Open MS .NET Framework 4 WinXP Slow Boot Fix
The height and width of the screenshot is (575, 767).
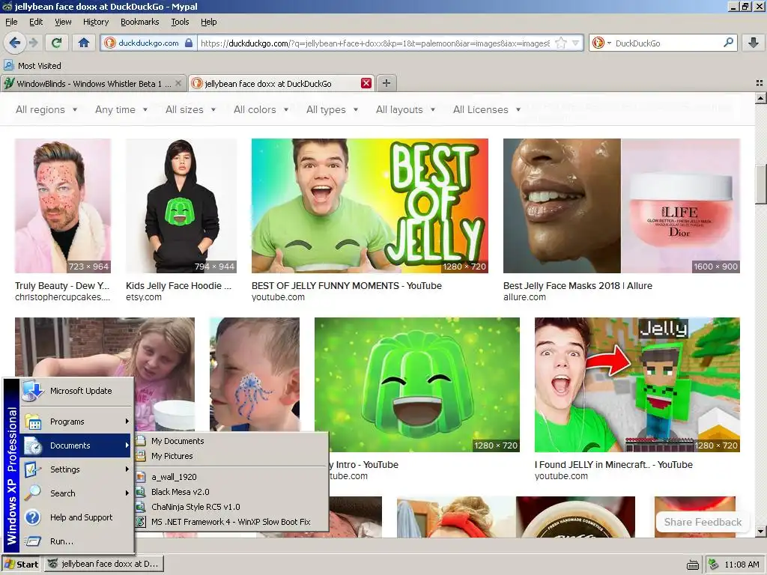[x=231, y=522]
